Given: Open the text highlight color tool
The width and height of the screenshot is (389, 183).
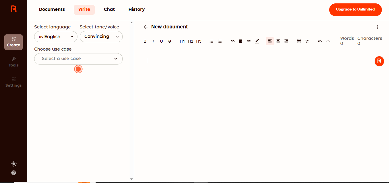Looking at the screenshot, I should click(257, 41).
